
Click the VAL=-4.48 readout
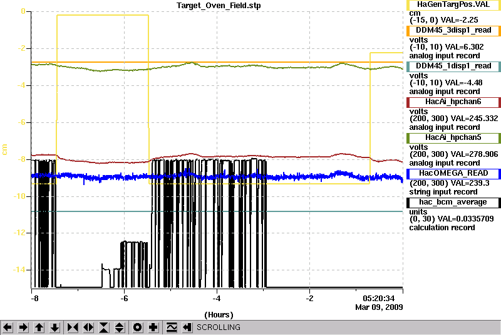[x=463, y=83]
